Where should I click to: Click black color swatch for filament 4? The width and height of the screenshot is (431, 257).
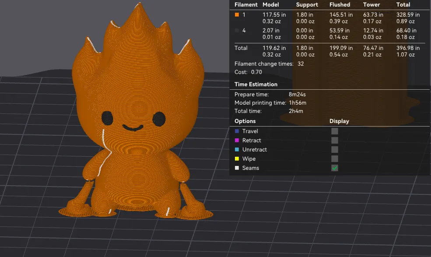pyautogui.click(x=237, y=31)
